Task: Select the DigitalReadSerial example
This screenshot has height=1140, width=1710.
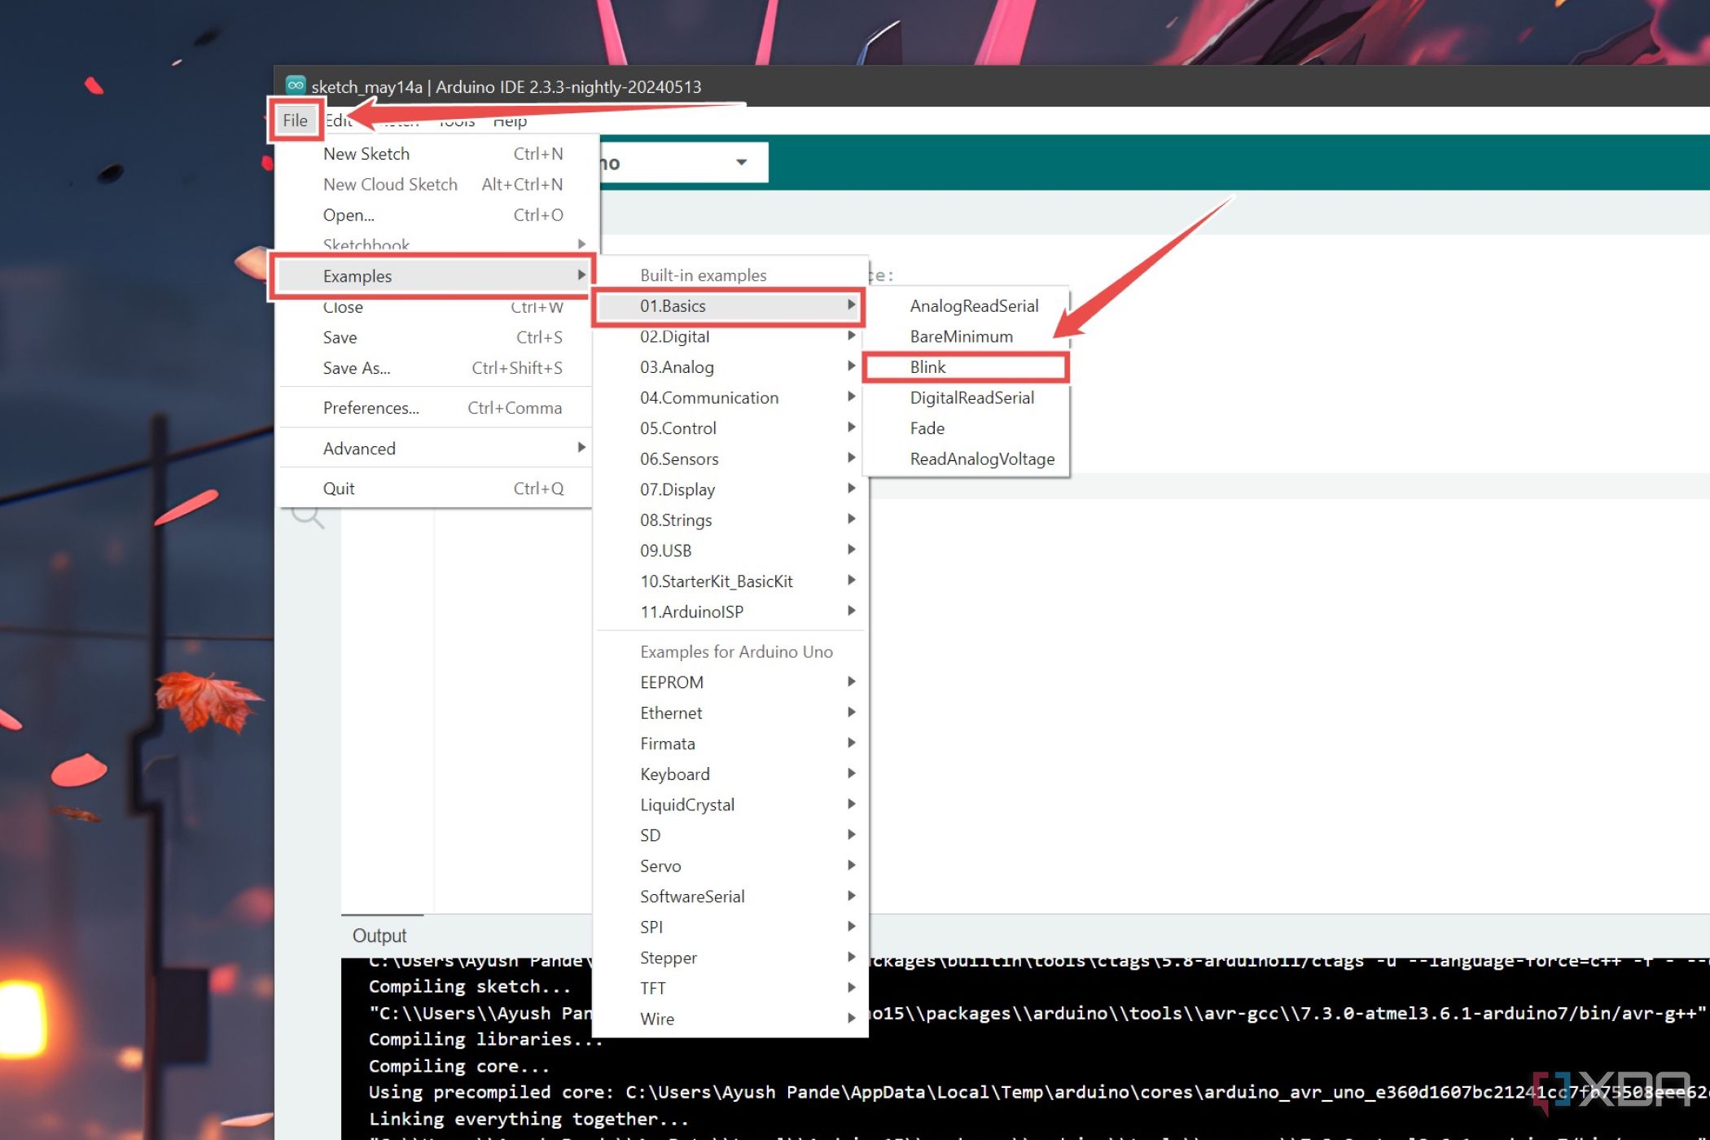Action: pyautogui.click(x=972, y=397)
